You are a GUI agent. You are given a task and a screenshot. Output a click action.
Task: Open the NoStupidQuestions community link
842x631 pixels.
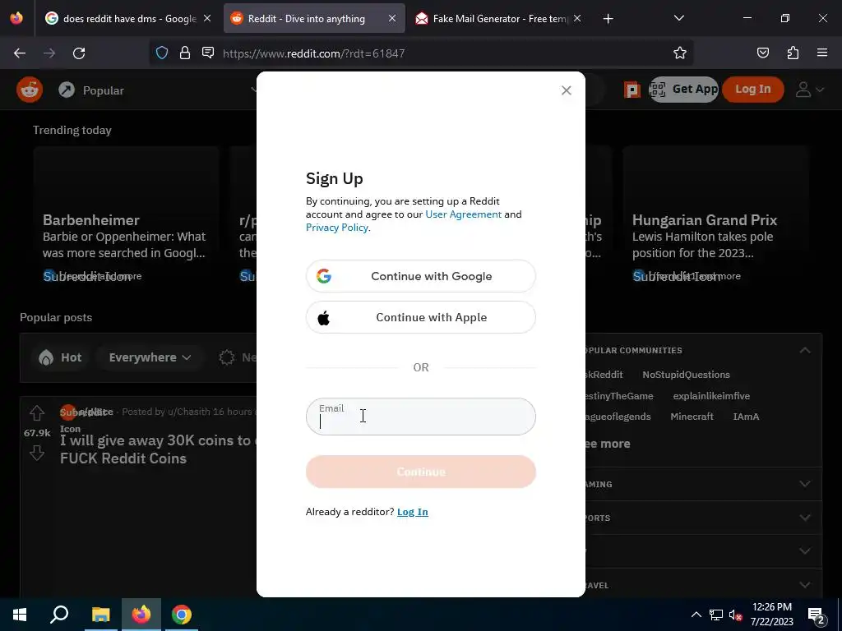(686, 375)
